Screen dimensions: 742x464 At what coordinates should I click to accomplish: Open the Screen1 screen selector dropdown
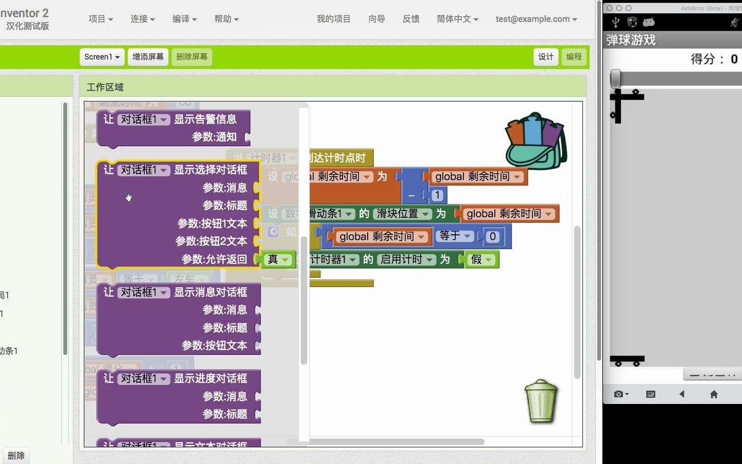click(x=101, y=57)
